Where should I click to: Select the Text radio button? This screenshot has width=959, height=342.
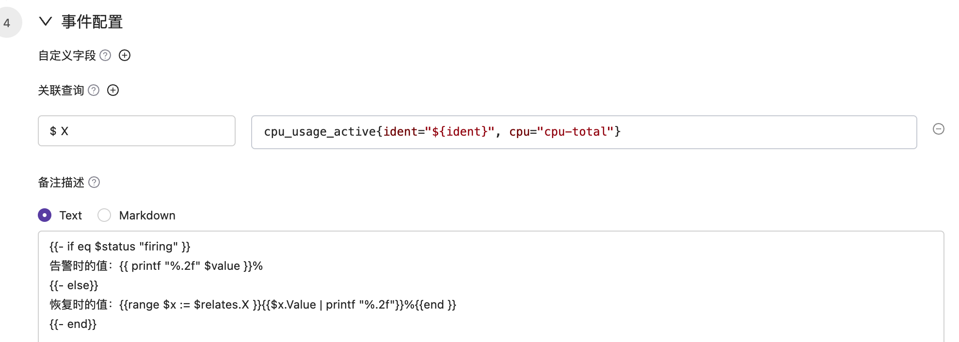[45, 215]
